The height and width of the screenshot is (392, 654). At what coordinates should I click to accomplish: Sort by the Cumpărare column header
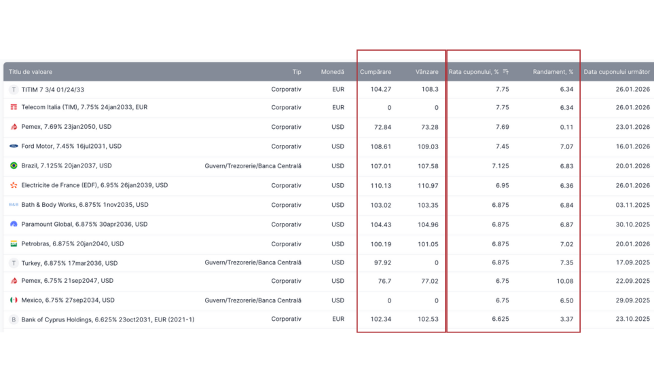375,72
